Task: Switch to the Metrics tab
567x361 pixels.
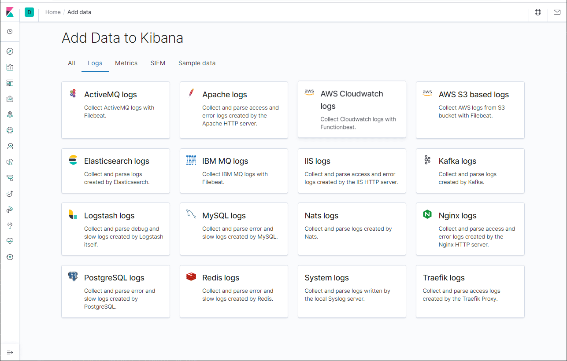Action: (126, 63)
